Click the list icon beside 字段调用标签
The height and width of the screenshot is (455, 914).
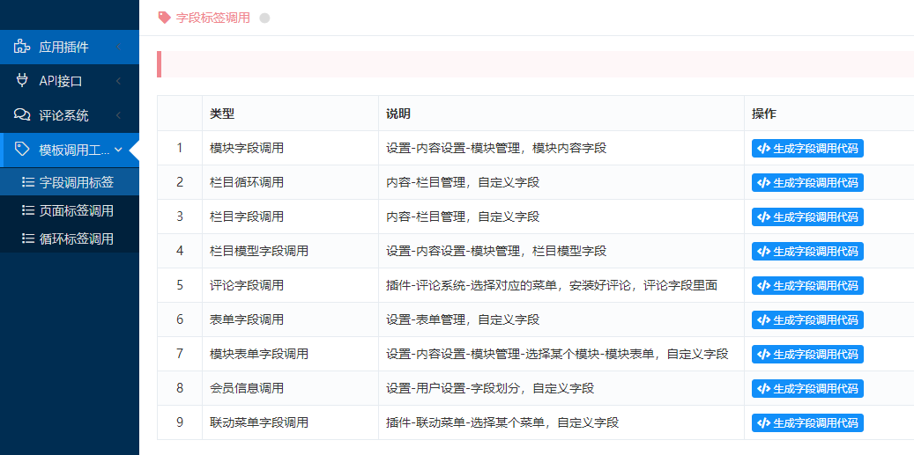(x=27, y=182)
